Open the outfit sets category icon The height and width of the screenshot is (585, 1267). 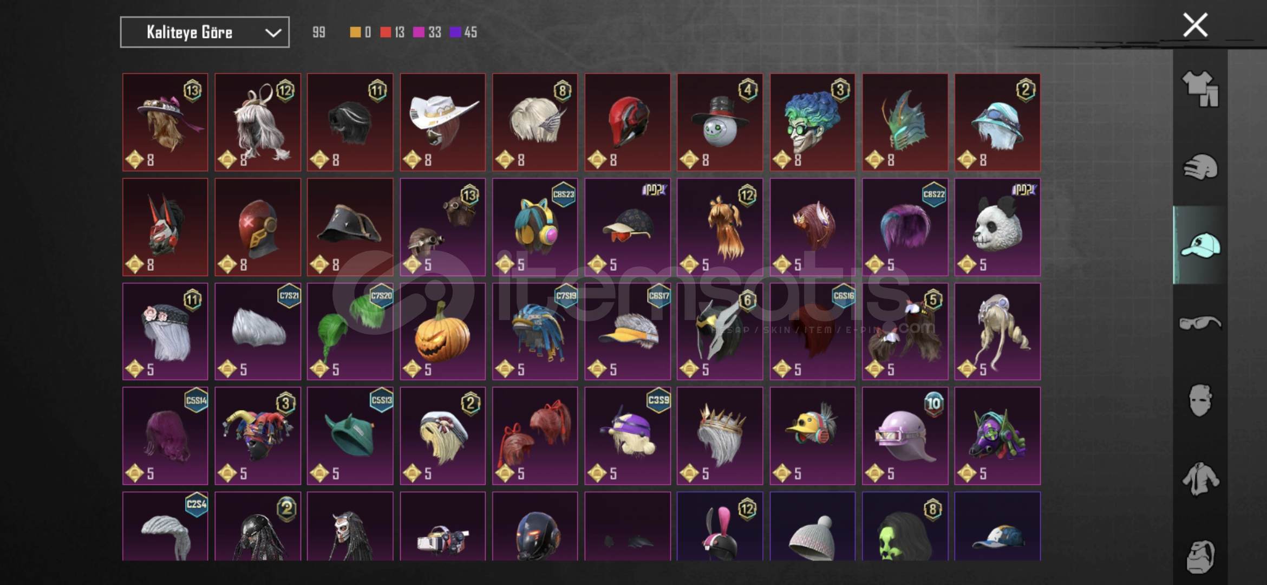click(x=1200, y=89)
